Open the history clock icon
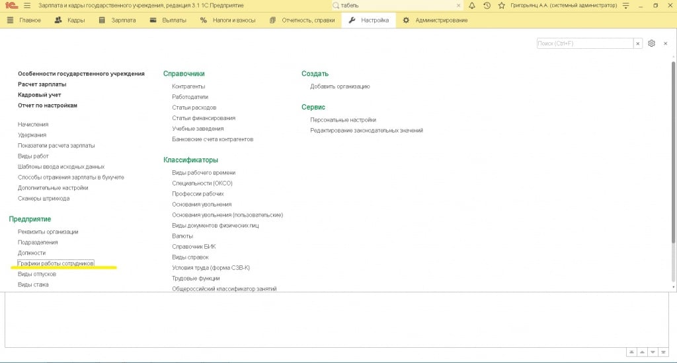Viewport: 677px width, 363px height. pos(487,5)
